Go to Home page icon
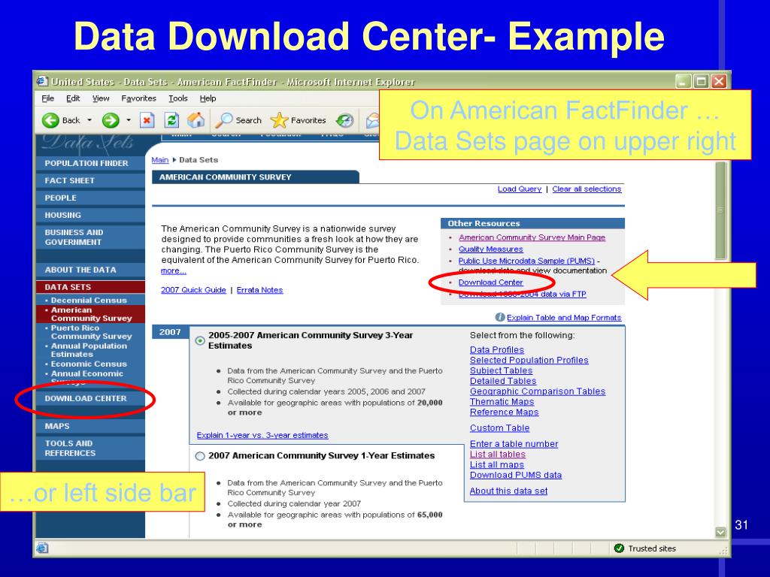This screenshot has width=770, height=577. 196,120
